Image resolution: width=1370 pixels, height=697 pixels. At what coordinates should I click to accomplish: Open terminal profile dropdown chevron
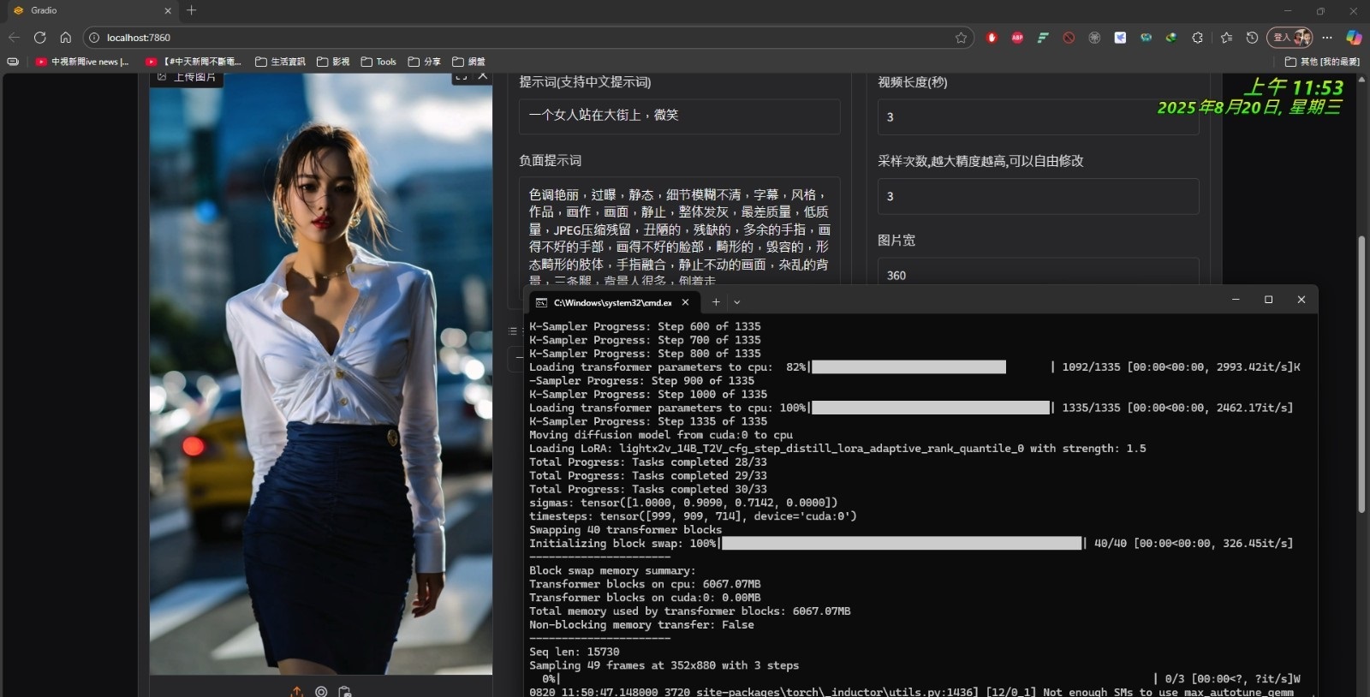737,302
